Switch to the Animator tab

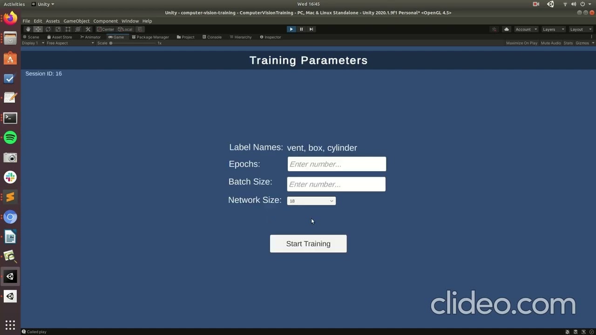point(90,37)
